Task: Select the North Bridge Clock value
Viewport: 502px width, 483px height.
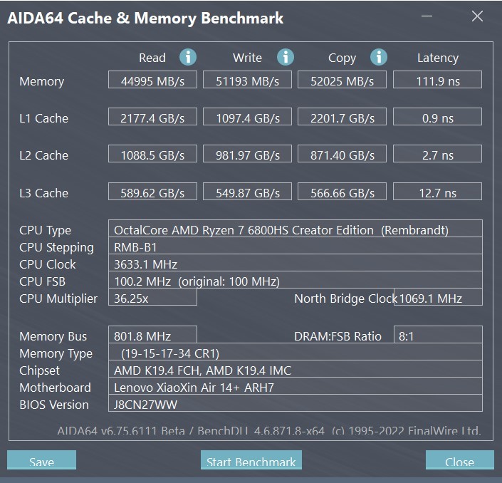Action: [437, 298]
